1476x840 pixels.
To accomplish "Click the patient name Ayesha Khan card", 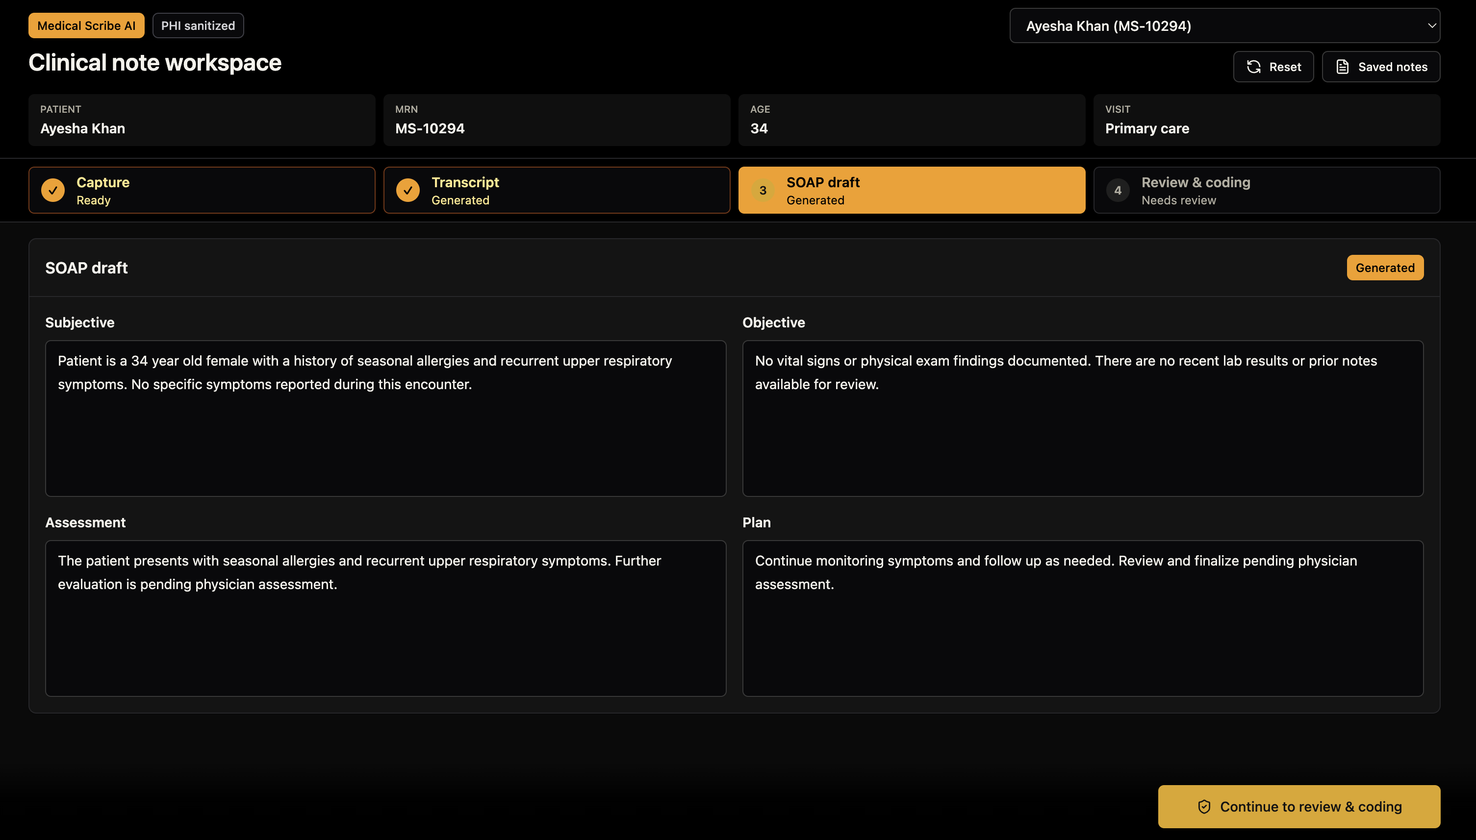I will click(x=202, y=120).
